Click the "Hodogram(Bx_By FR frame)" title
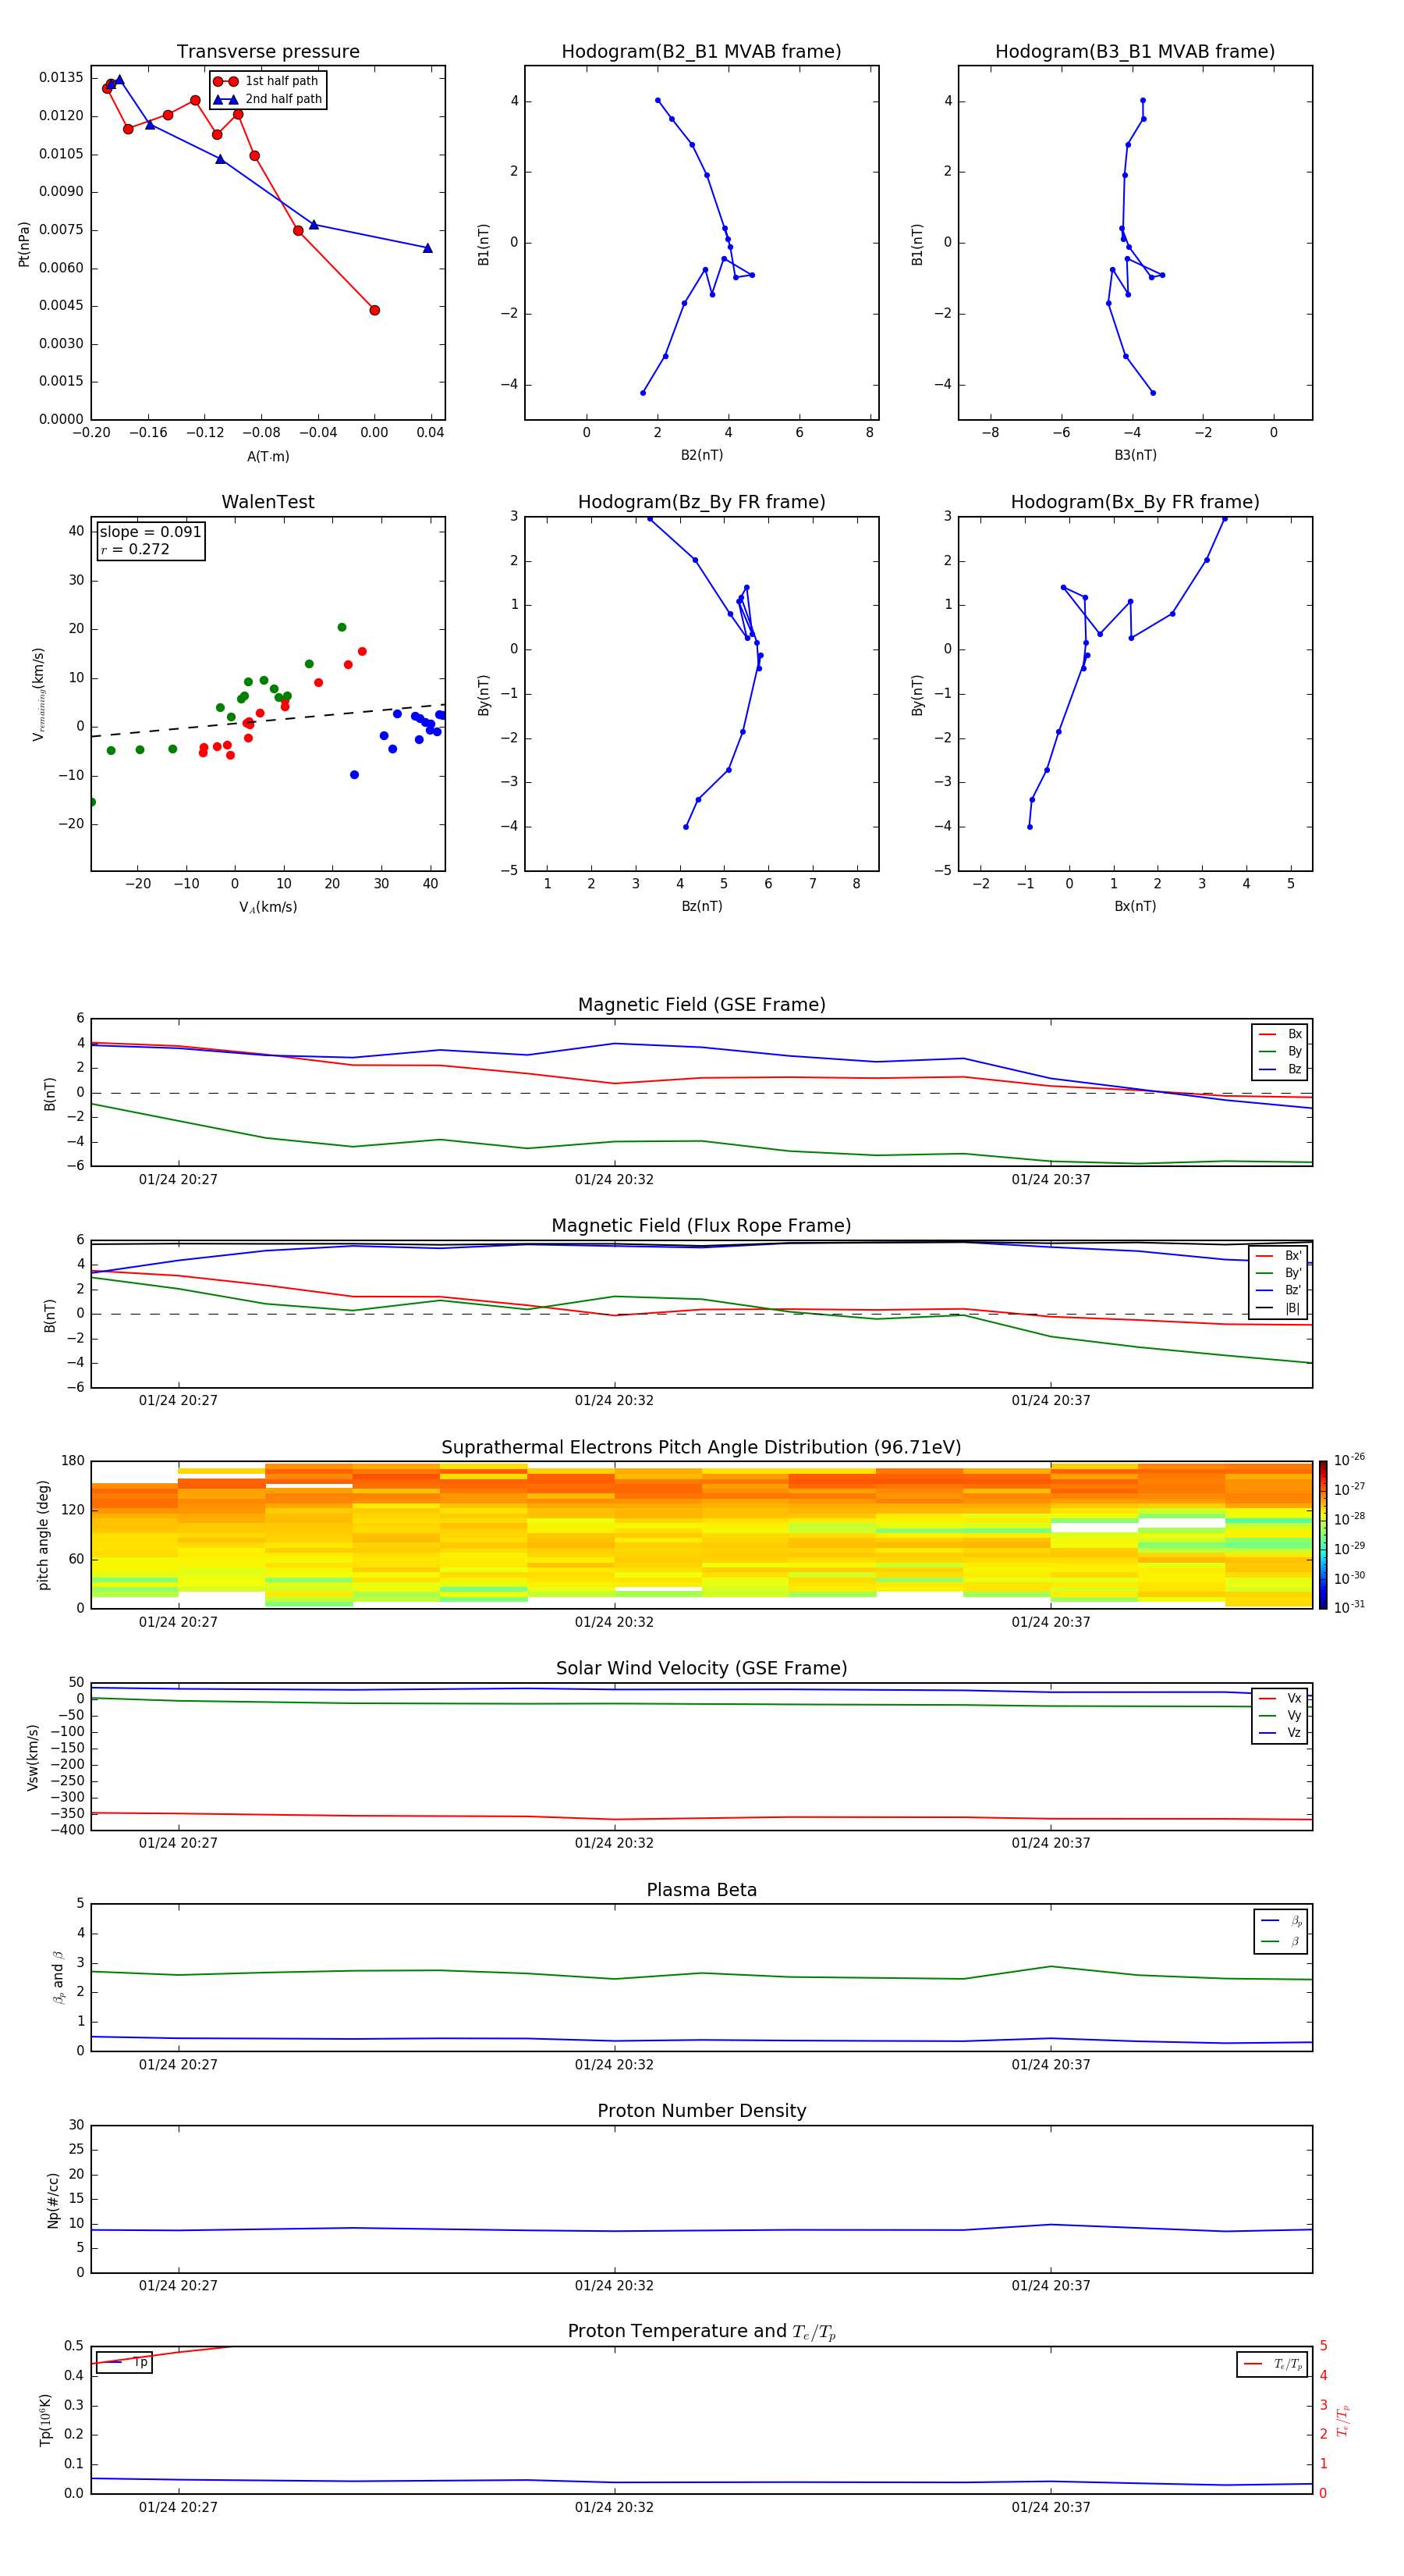The height and width of the screenshot is (2576, 1404). 1135,502
